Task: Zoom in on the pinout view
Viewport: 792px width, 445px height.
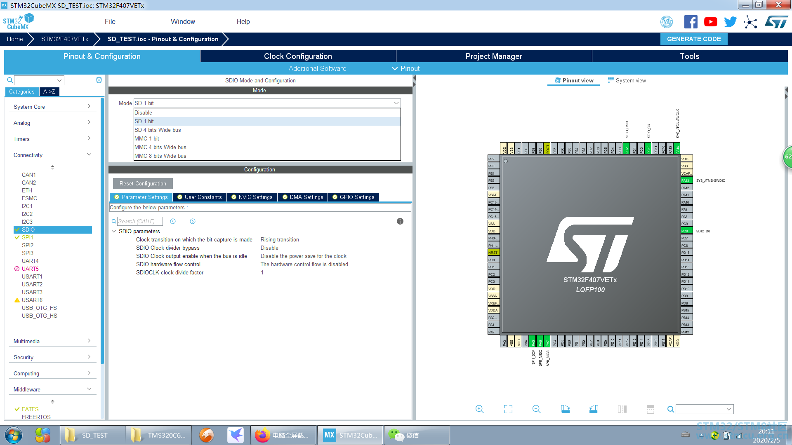Action: pos(480,409)
